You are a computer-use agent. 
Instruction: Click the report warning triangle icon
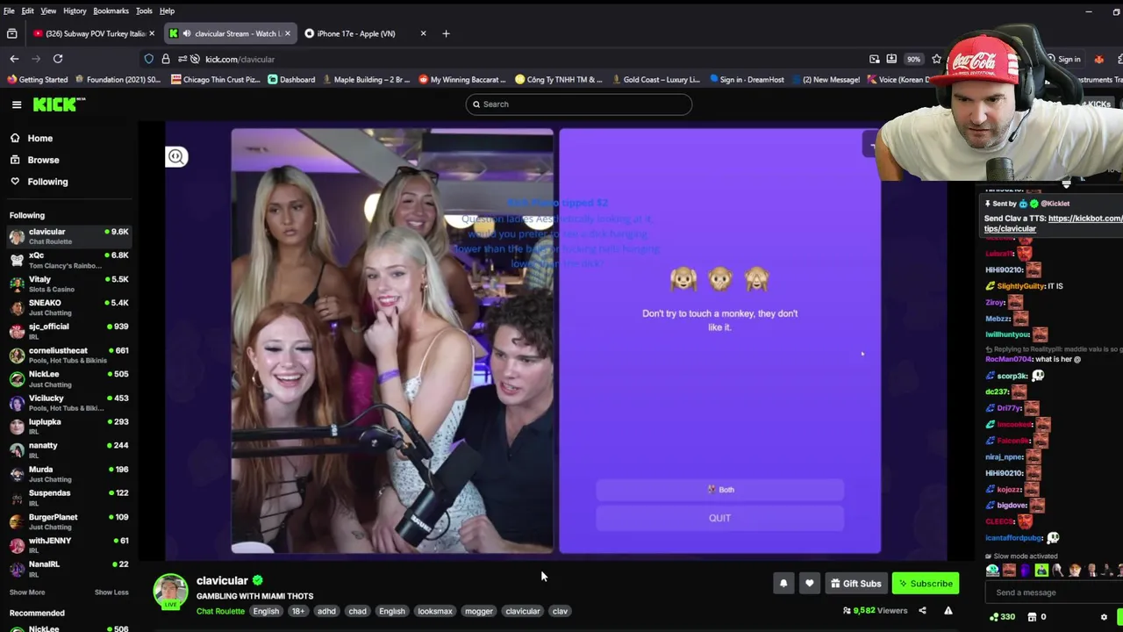(x=948, y=611)
